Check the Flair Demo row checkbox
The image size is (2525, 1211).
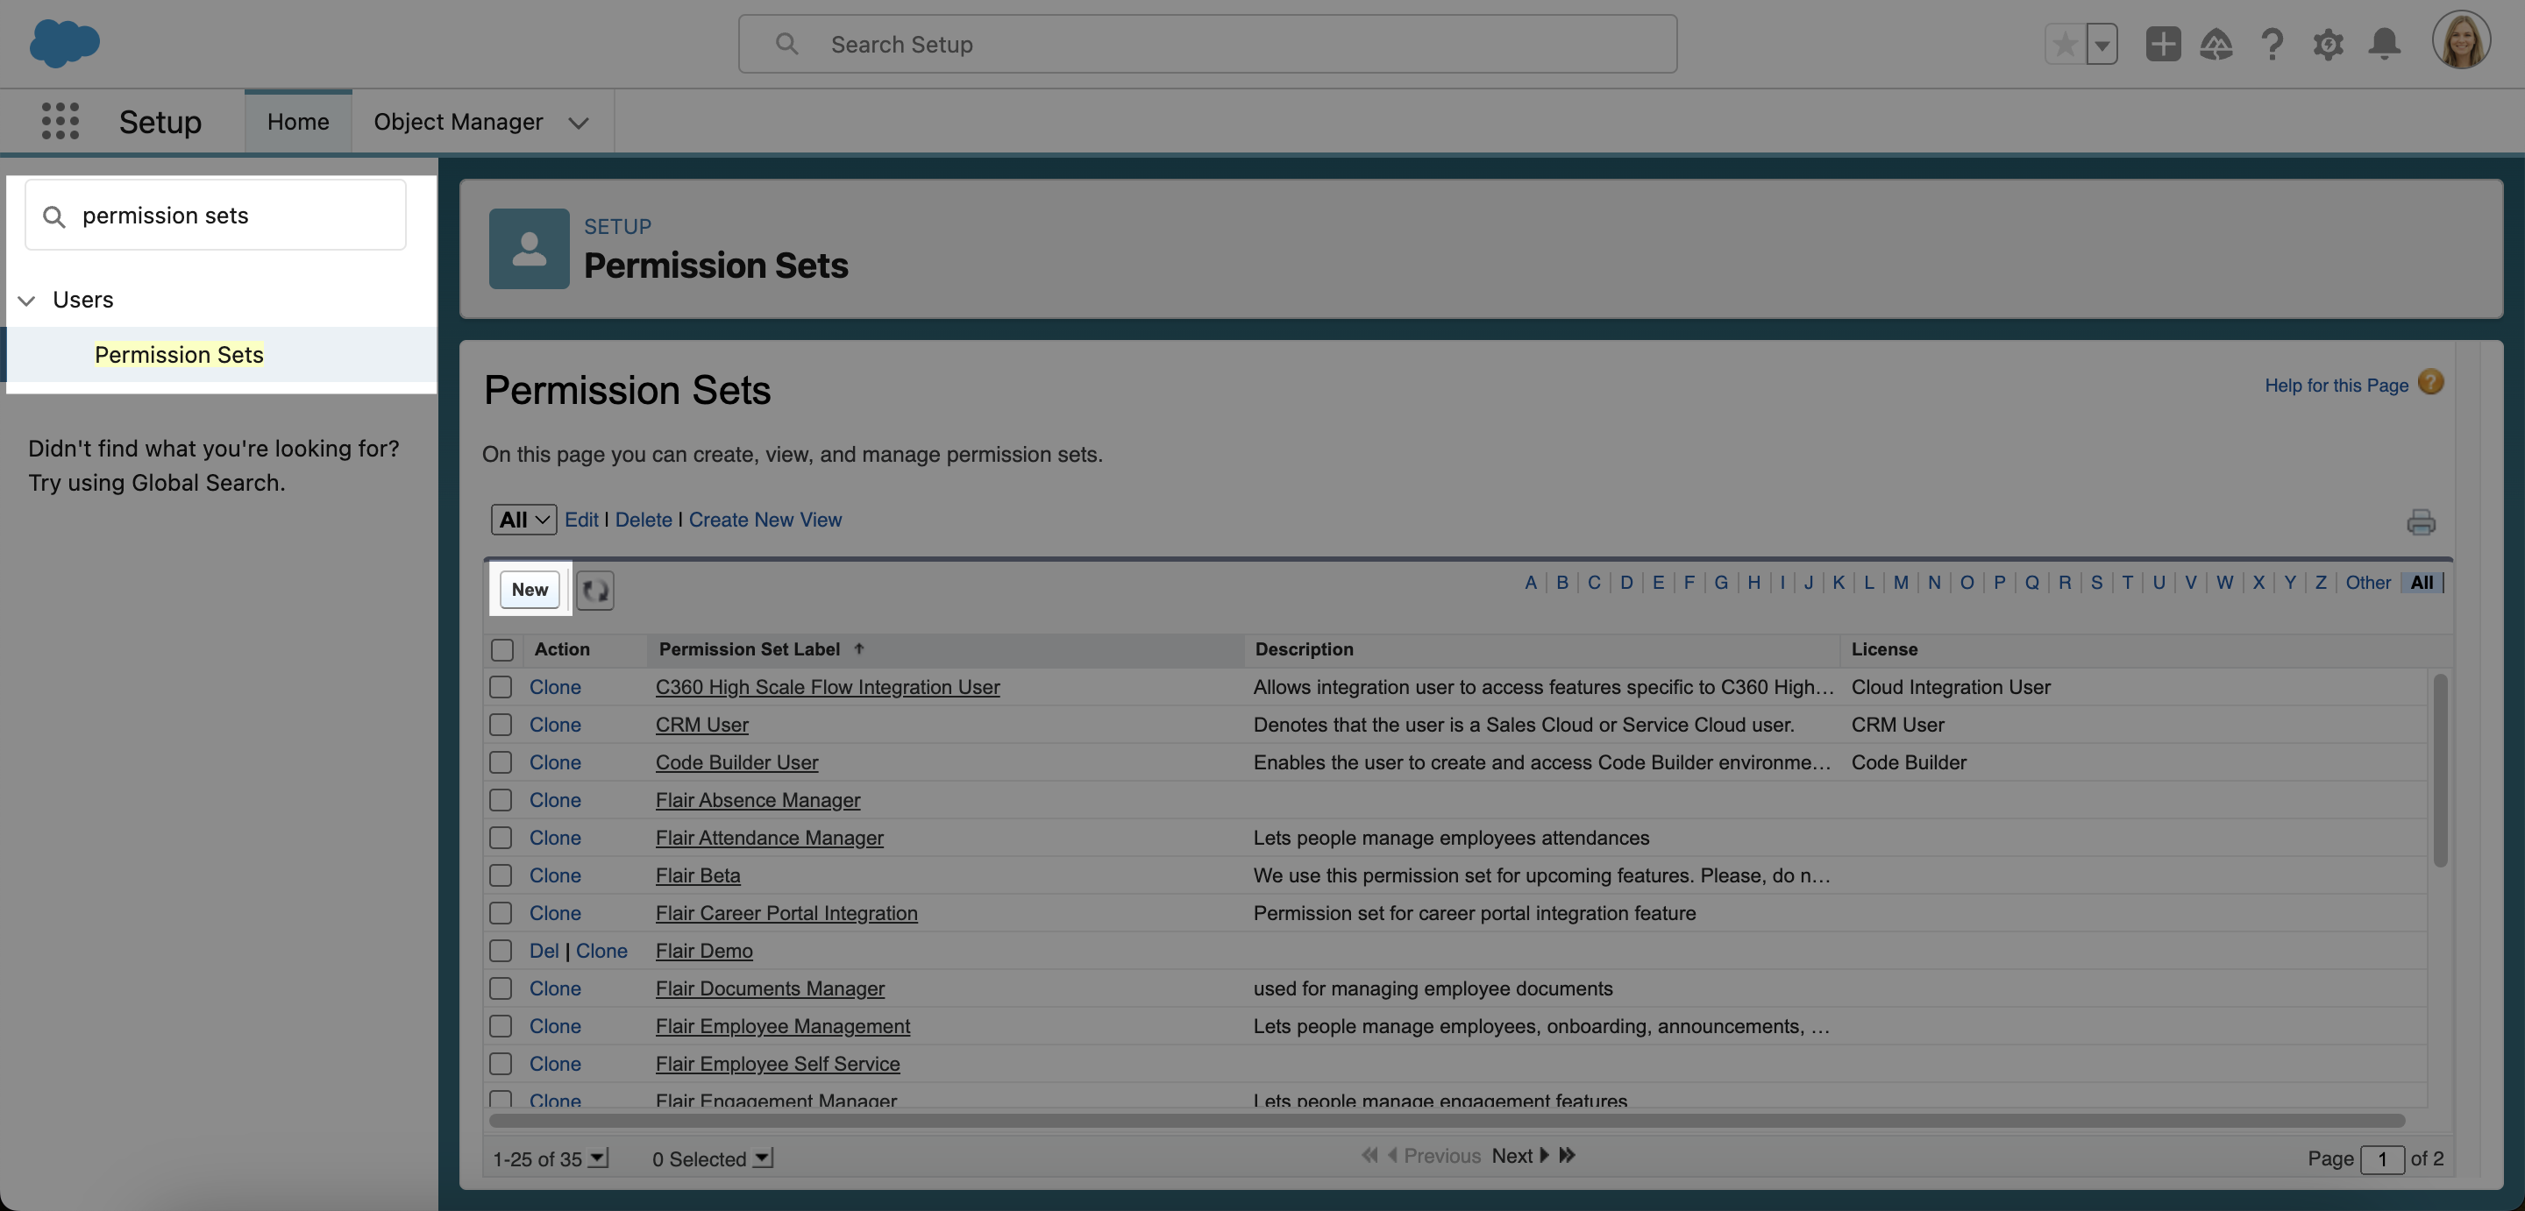coord(501,951)
